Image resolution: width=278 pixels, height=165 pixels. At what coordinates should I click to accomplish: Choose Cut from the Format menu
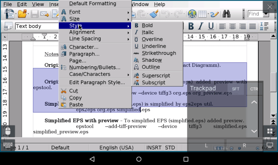tap(95, 91)
